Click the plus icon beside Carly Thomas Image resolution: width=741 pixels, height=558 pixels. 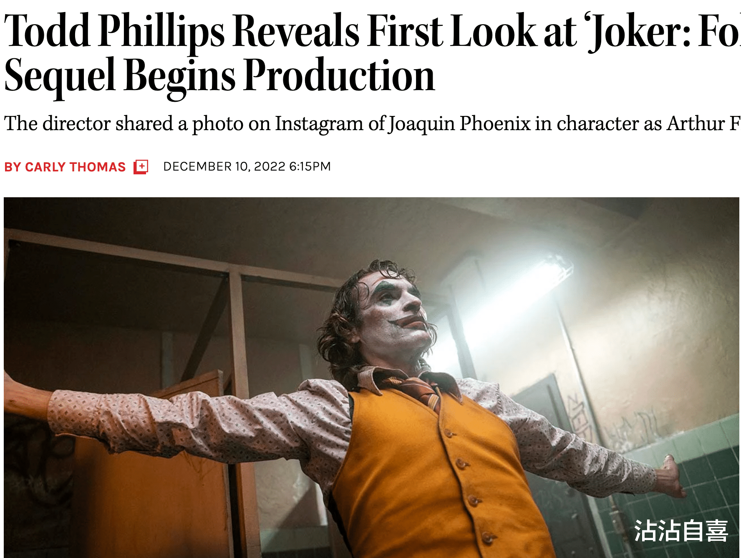tap(141, 167)
